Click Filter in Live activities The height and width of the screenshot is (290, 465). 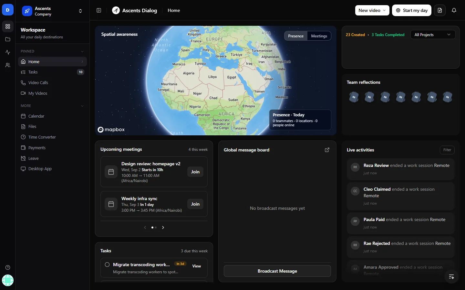447,150
